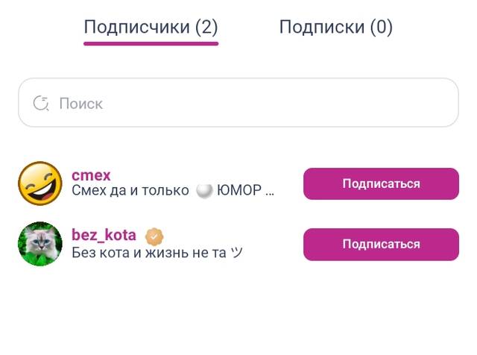The height and width of the screenshot is (355, 477).
Task: Switch to the Подписки (0) tab
Action: tap(335, 28)
